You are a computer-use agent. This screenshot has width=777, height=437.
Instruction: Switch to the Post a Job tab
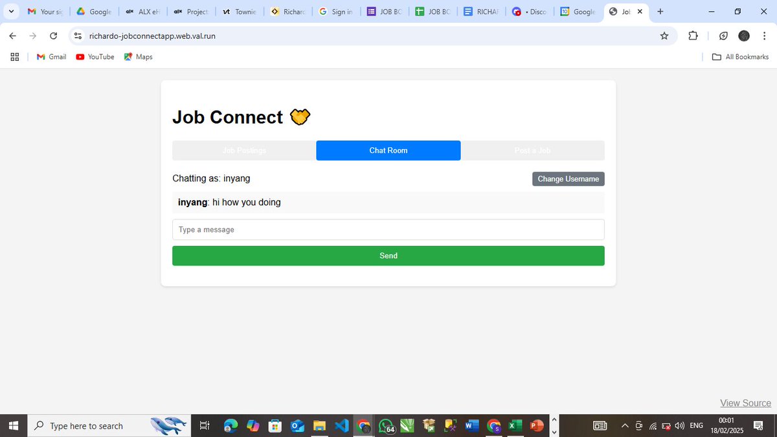pos(532,150)
